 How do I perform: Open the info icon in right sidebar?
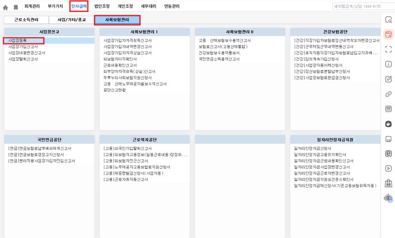click(x=389, y=64)
